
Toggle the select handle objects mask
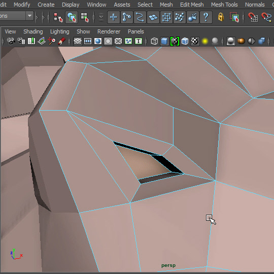(x=114, y=17)
